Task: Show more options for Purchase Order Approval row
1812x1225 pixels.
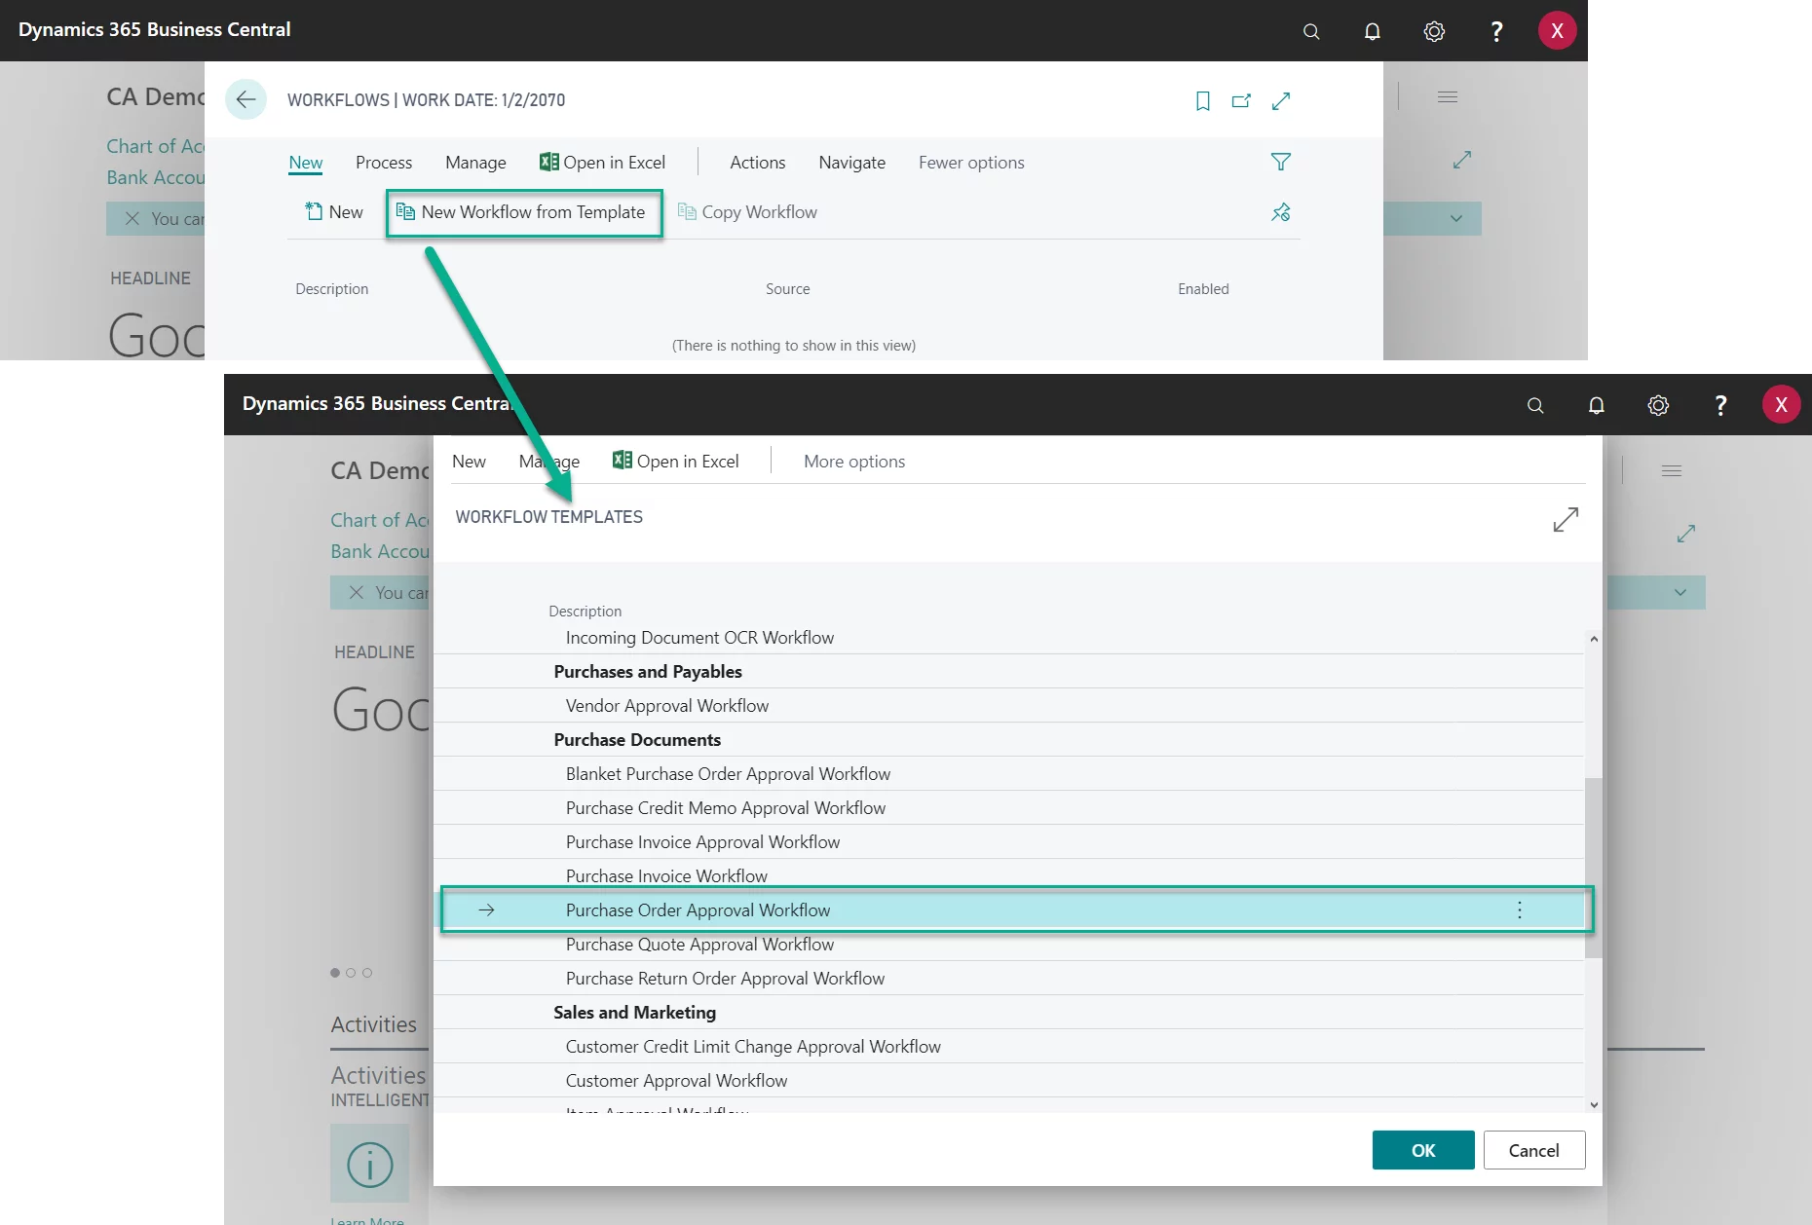Action: pos(1519,910)
